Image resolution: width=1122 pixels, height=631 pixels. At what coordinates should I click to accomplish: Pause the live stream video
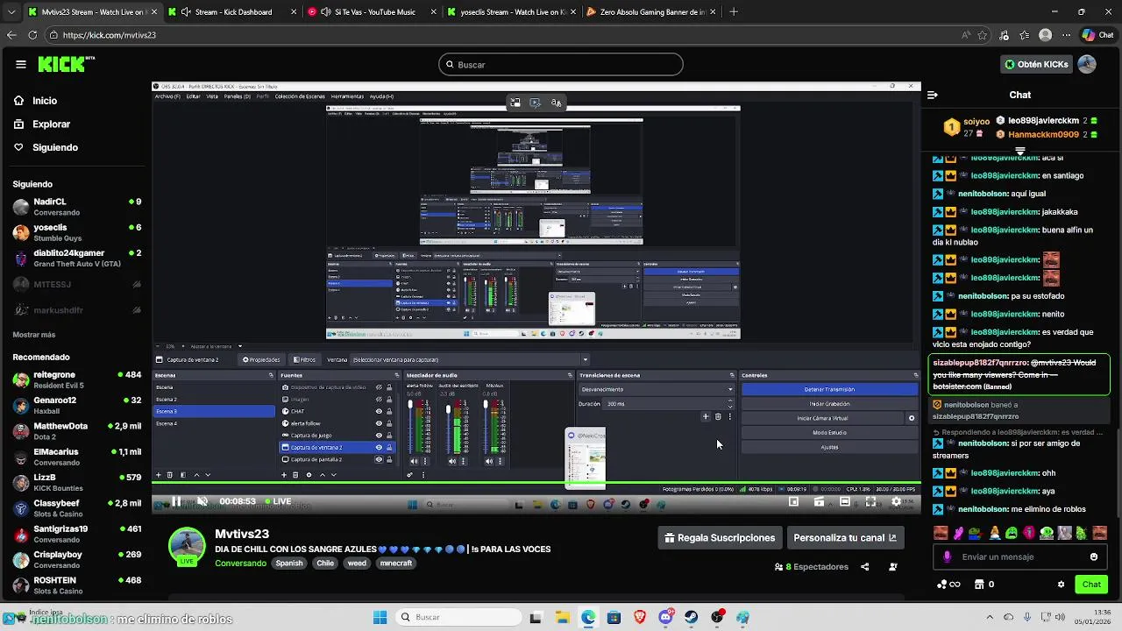(176, 501)
